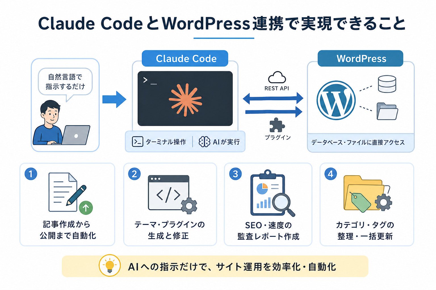Click the SEO・速度の監査レポート作成 text

268,231
